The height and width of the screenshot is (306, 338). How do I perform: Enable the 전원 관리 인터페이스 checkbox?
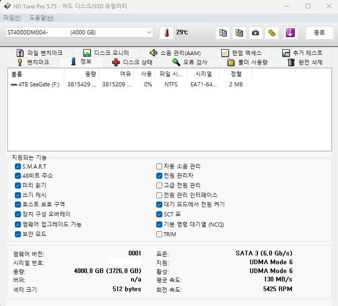point(159,195)
